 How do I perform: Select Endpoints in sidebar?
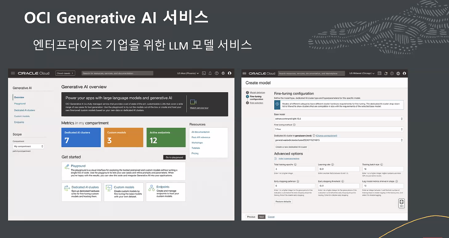coord(19,122)
